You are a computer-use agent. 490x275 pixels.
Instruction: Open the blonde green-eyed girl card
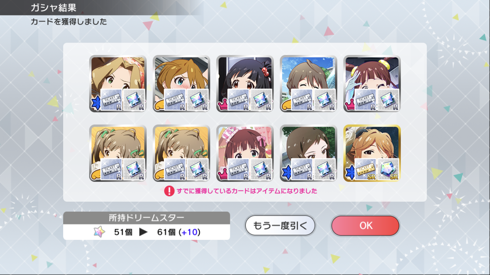pyautogui.click(x=118, y=84)
